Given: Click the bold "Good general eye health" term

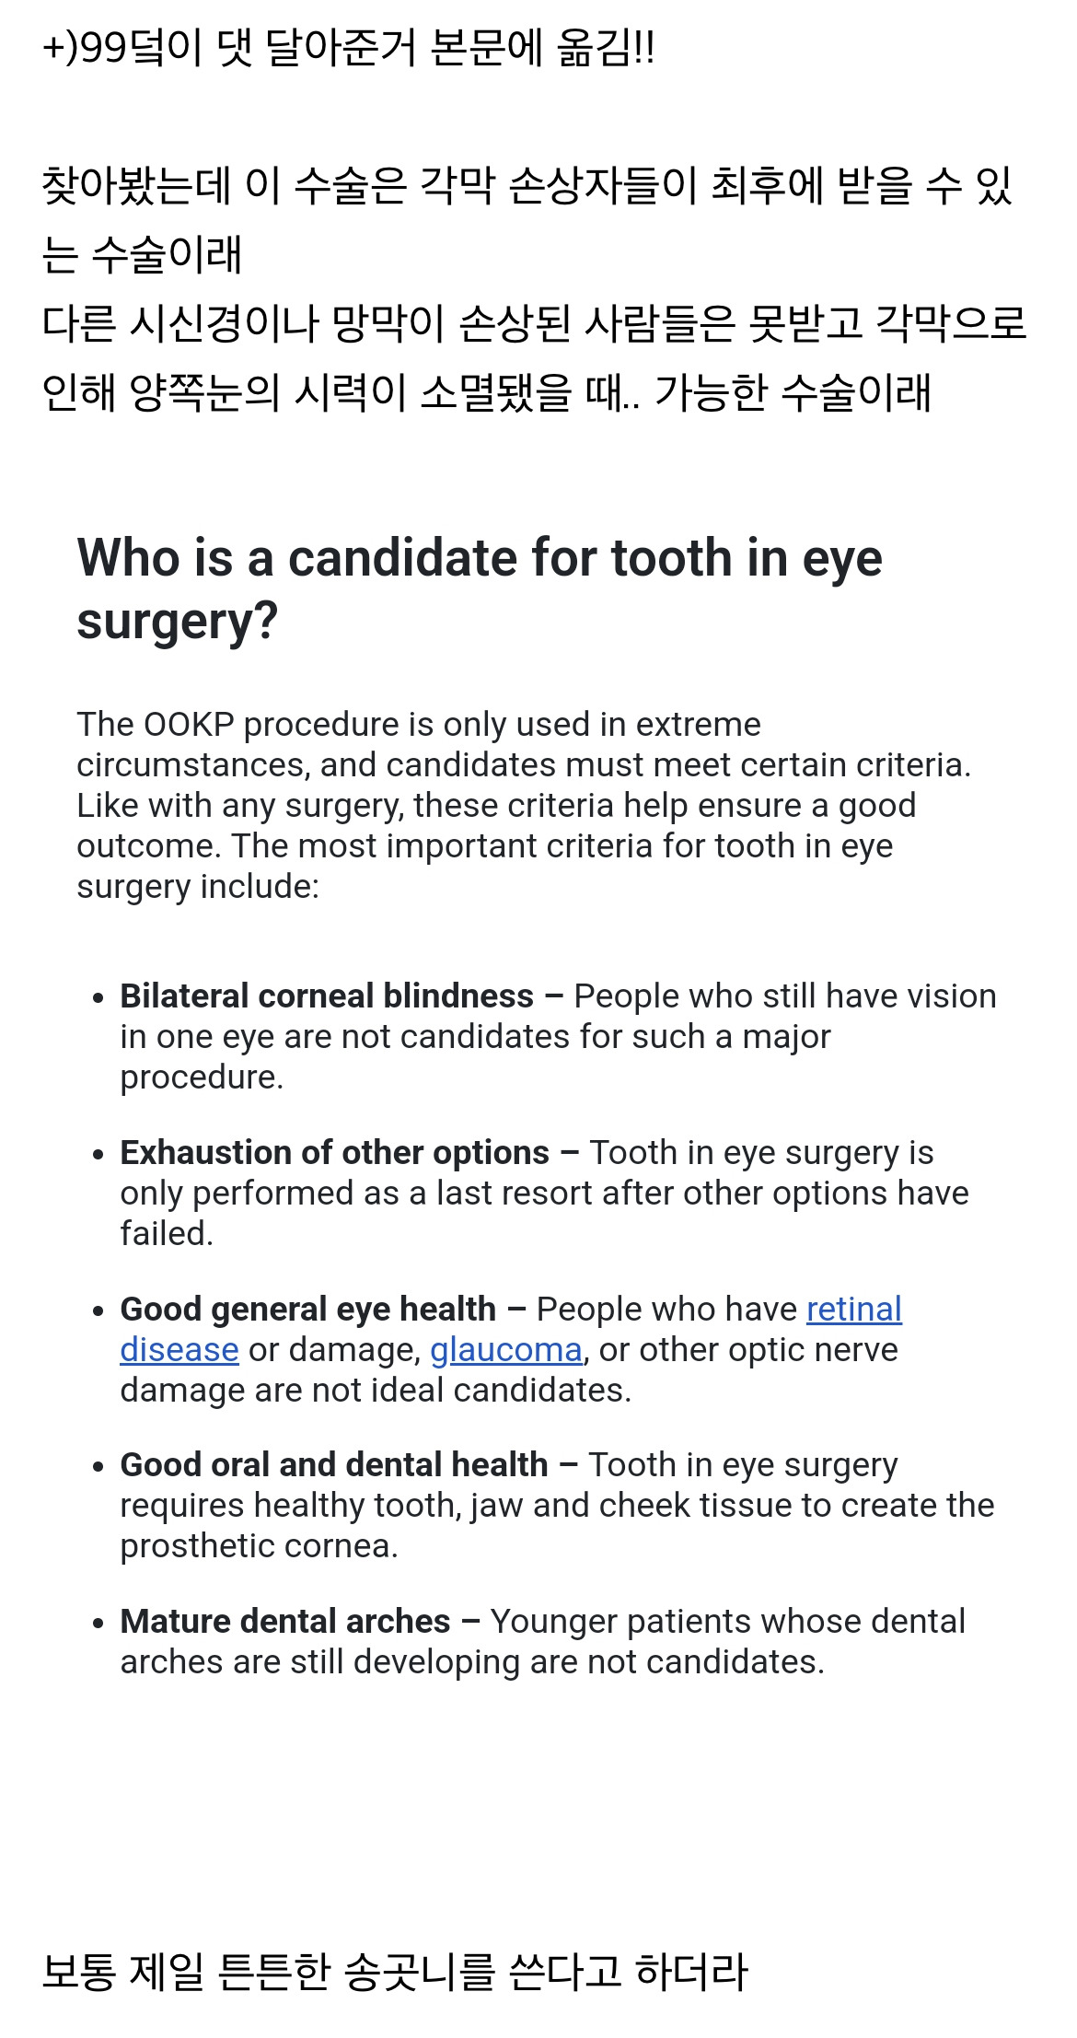Looking at the screenshot, I should 308,1310.
